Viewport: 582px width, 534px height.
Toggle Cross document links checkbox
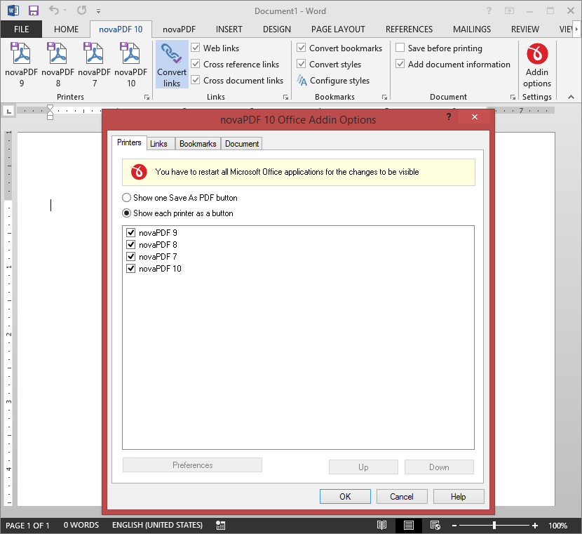coord(196,80)
